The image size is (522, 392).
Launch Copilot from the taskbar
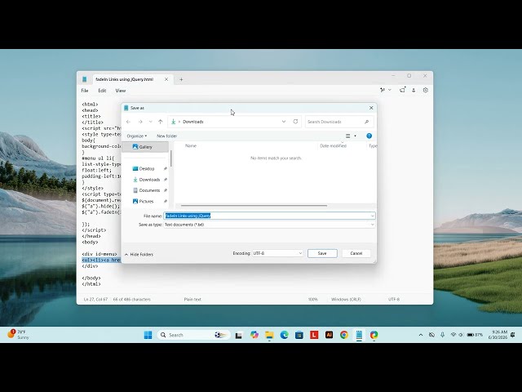click(254, 335)
